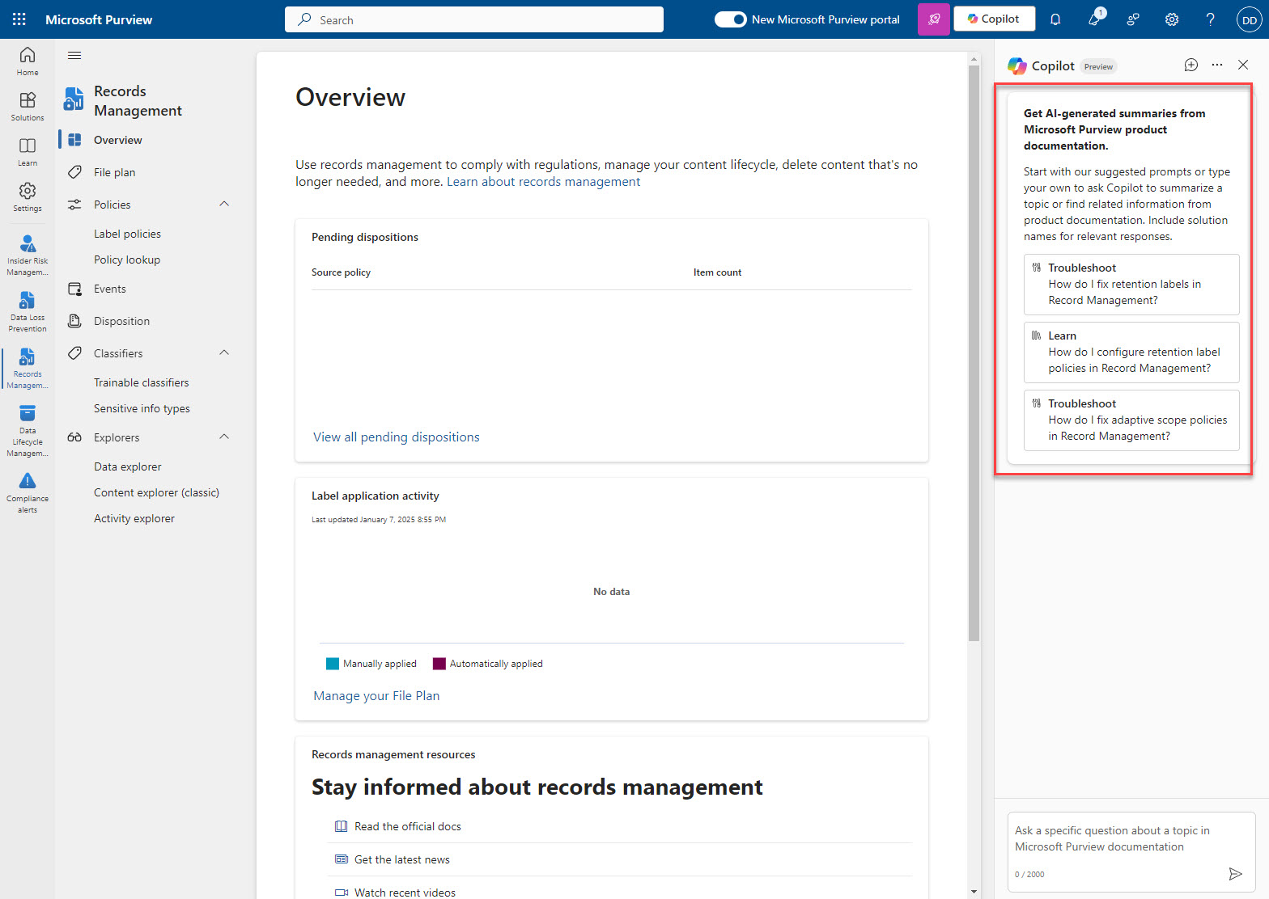Click the Item count column header
1269x899 pixels.
coord(717,272)
